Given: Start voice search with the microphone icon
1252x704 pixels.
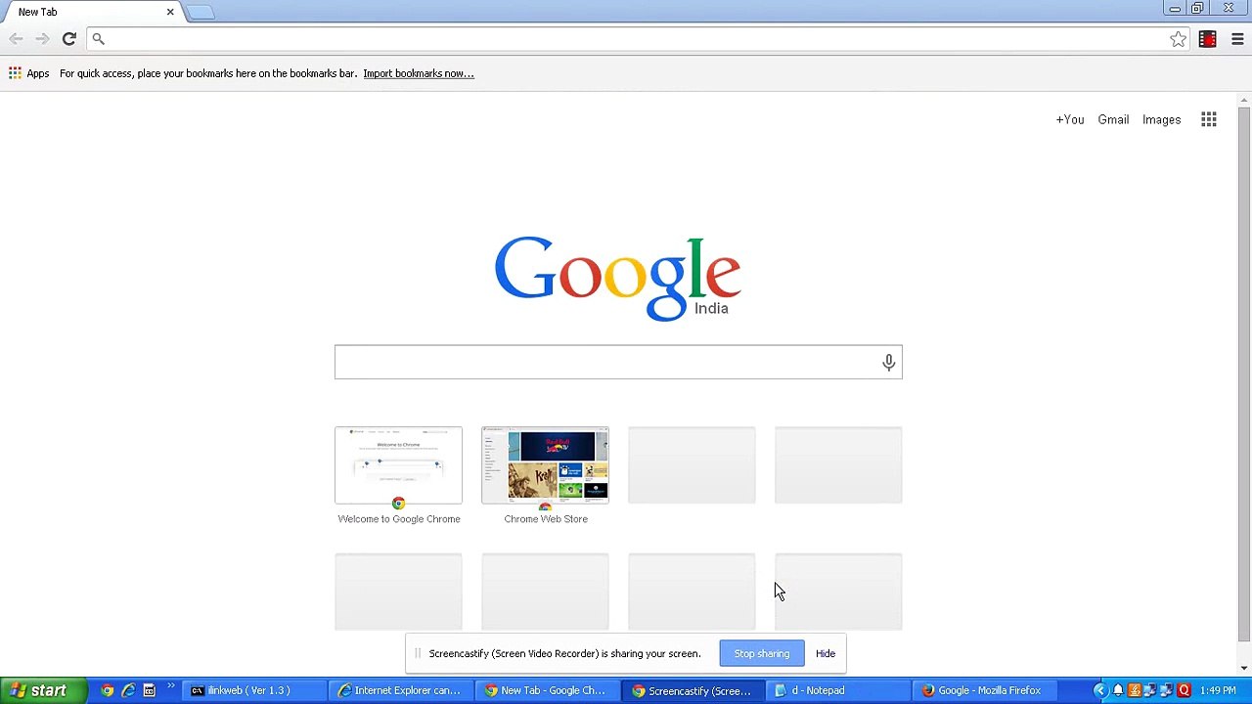Looking at the screenshot, I should [888, 363].
